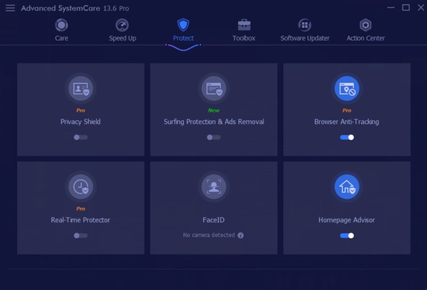Image resolution: width=427 pixels, height=290 pixels.
Task: Enable the Privacy Shield switch
Action: (81, 138)
